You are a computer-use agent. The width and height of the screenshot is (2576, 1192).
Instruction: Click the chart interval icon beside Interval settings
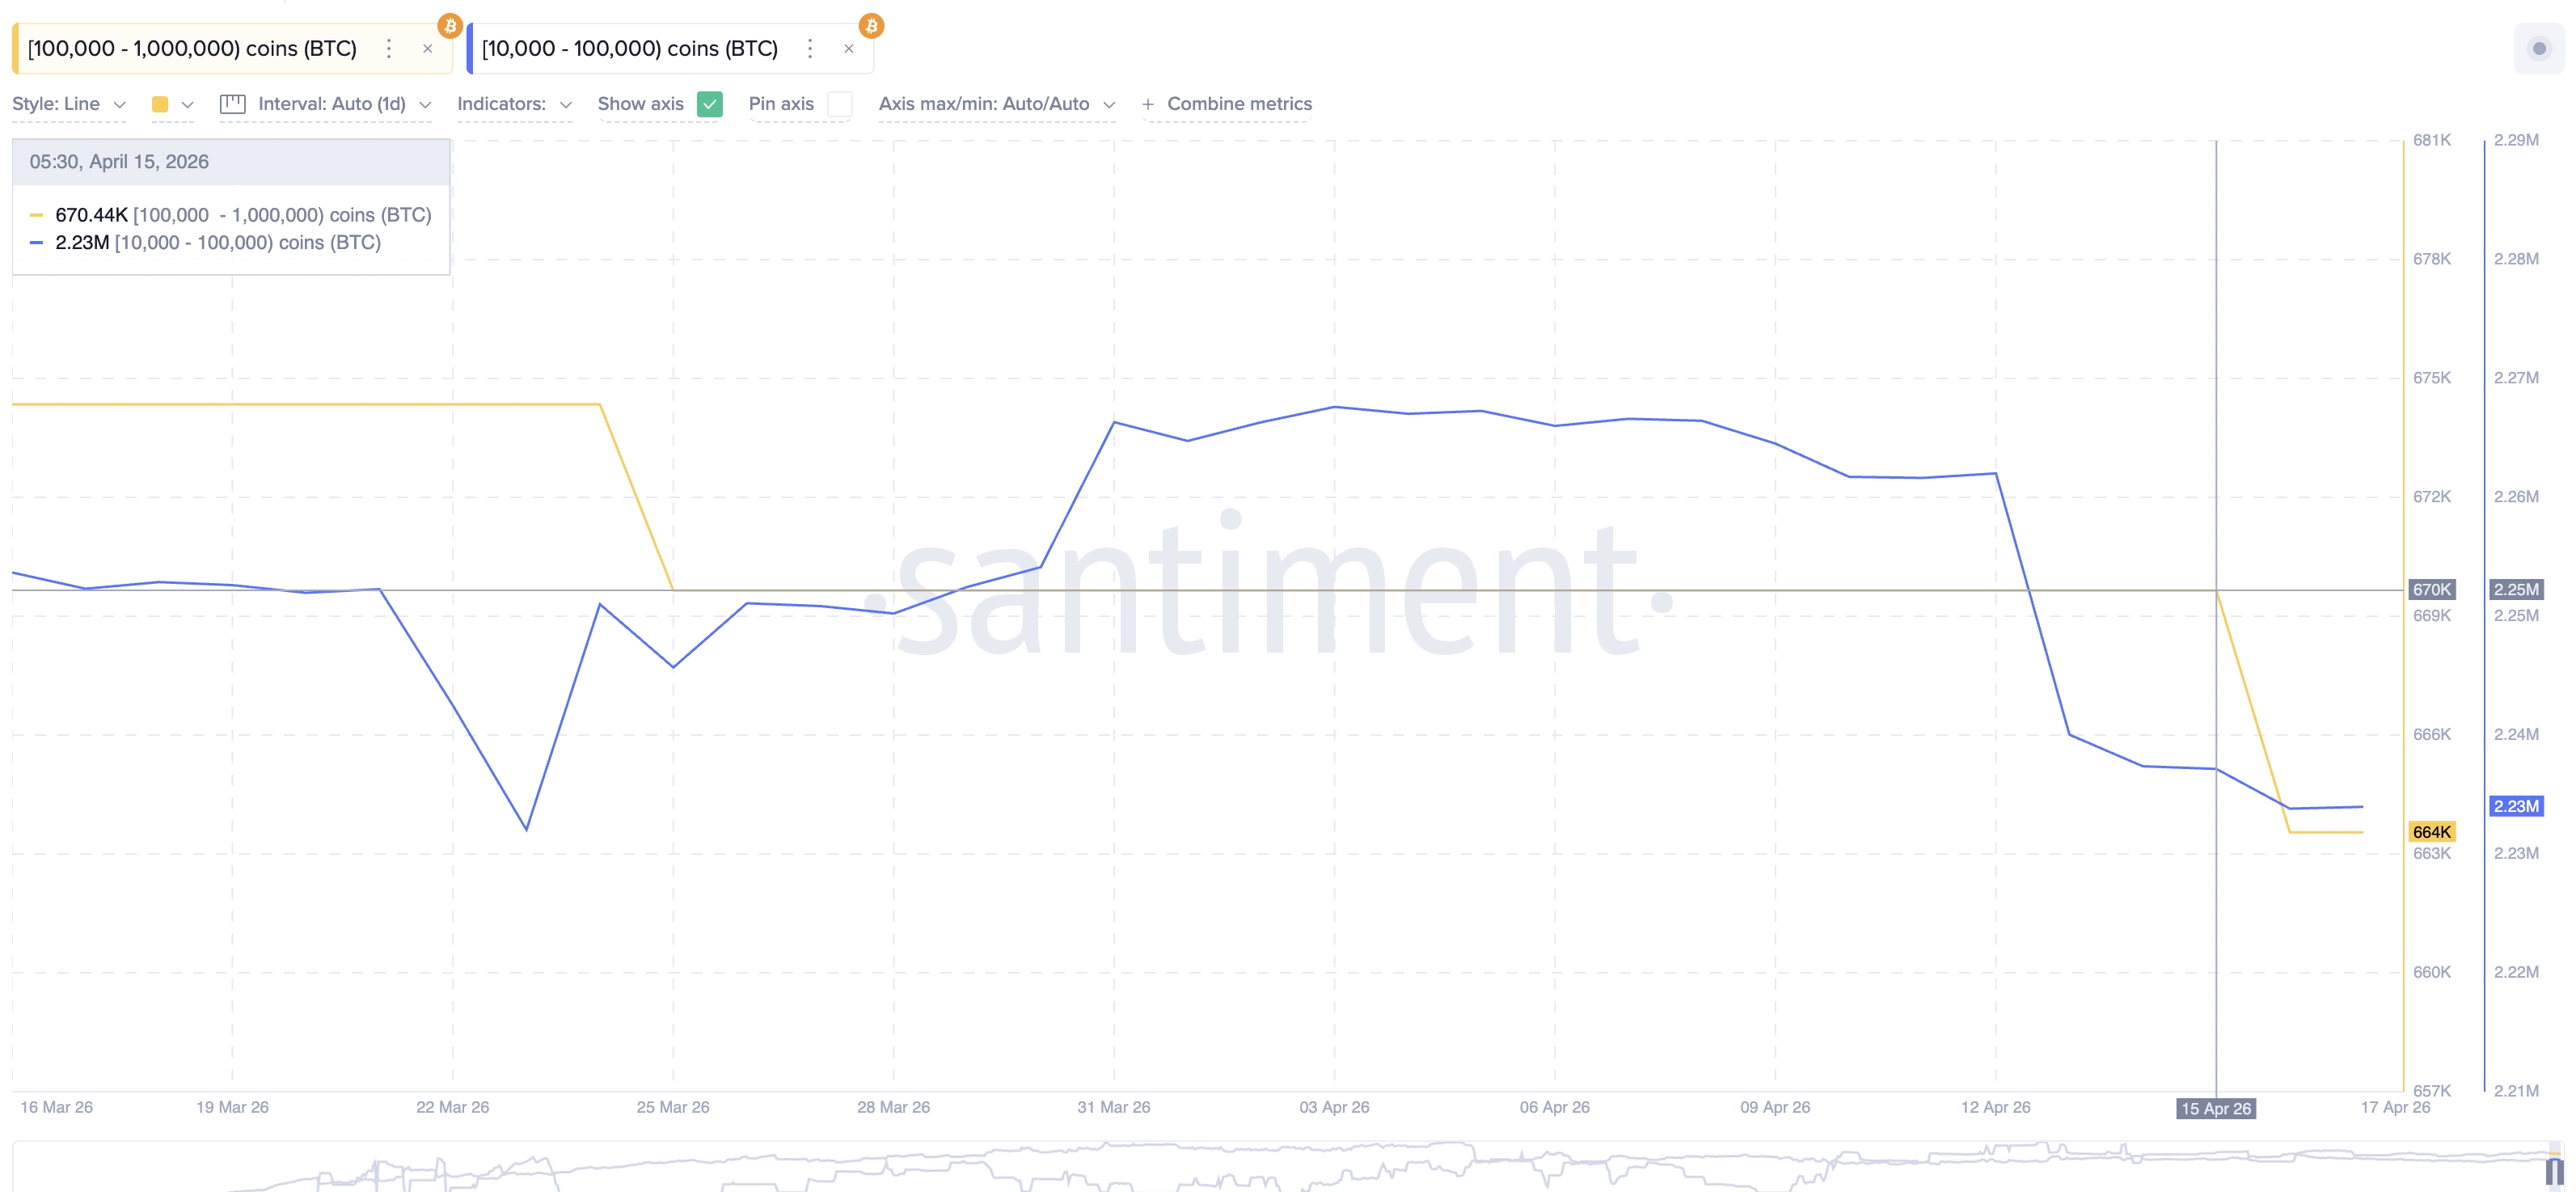point(232,103)
